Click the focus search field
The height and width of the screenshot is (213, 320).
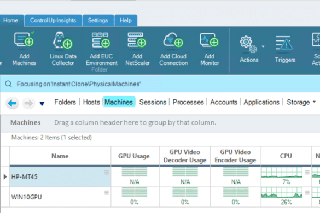point(159,84)
